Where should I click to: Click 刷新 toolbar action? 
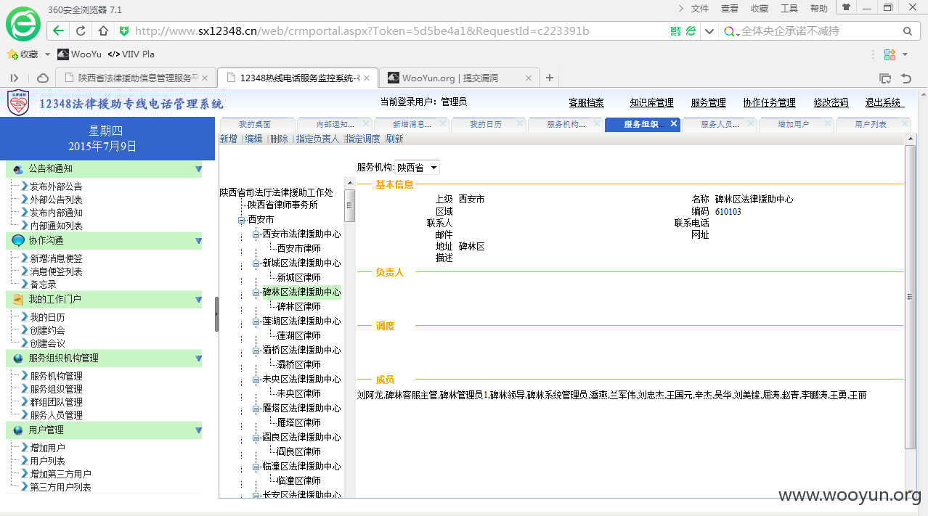[394, 139]
